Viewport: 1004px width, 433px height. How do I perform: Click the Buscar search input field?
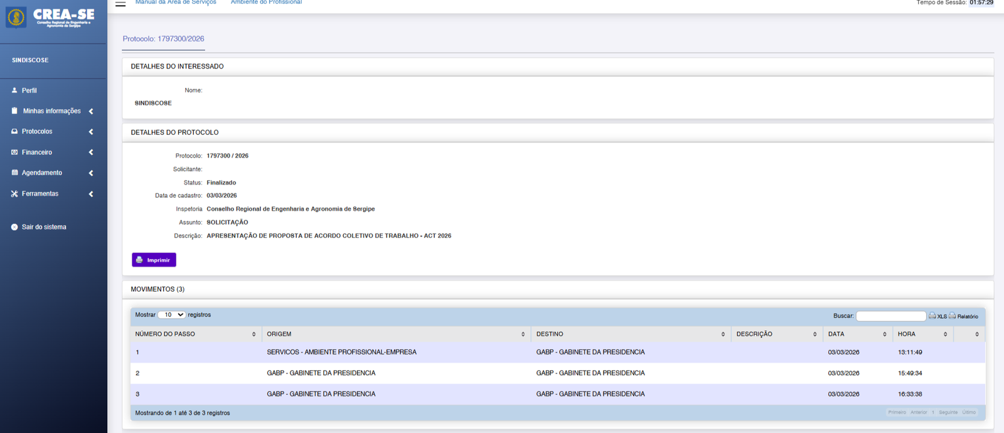[890, 316]
